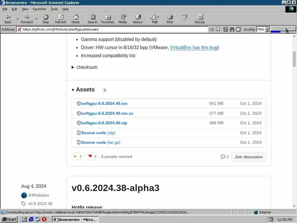This screenshot has width=297, height=223.
Task: Click the clipboard icon before Quality
Action: tap(238, 29)
